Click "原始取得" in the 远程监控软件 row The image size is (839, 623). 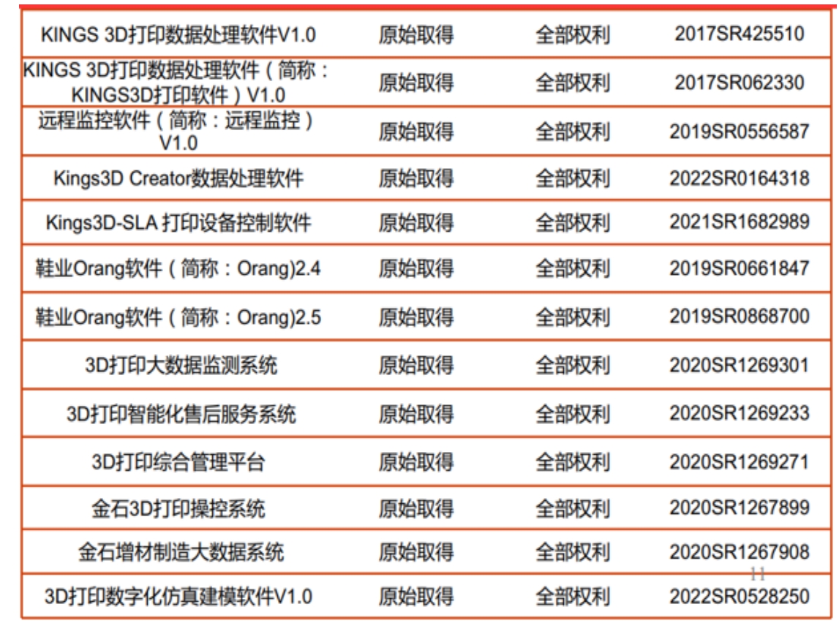416,132
